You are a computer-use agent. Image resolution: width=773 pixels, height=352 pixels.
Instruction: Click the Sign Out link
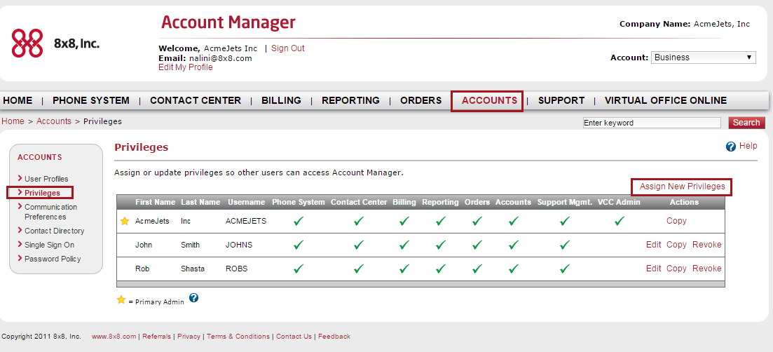click(x=288, y=48)
